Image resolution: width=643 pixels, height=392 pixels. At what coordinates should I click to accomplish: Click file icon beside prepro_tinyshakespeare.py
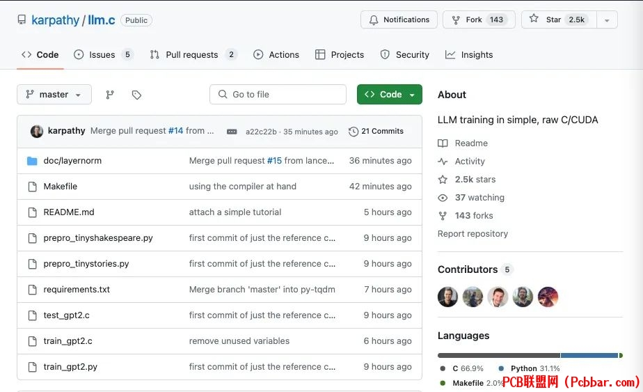click(33, 238)
